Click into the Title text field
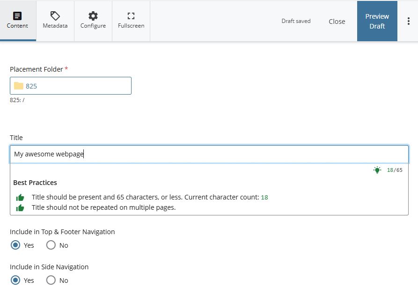Image resolution: width=418 pixels, height=288 pixels. coord(209,154)
